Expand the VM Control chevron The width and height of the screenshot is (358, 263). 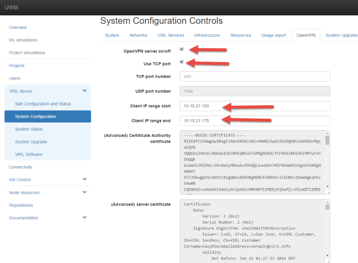point(85,179)
